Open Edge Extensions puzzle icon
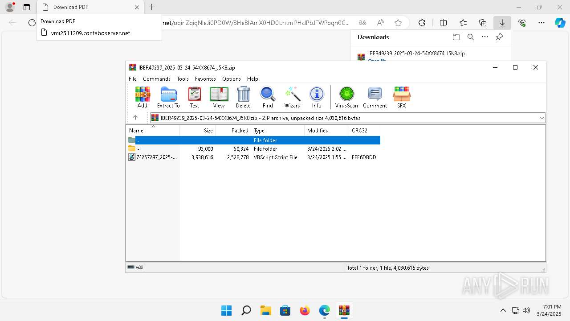570x321 pixels. tap(422, 23)
